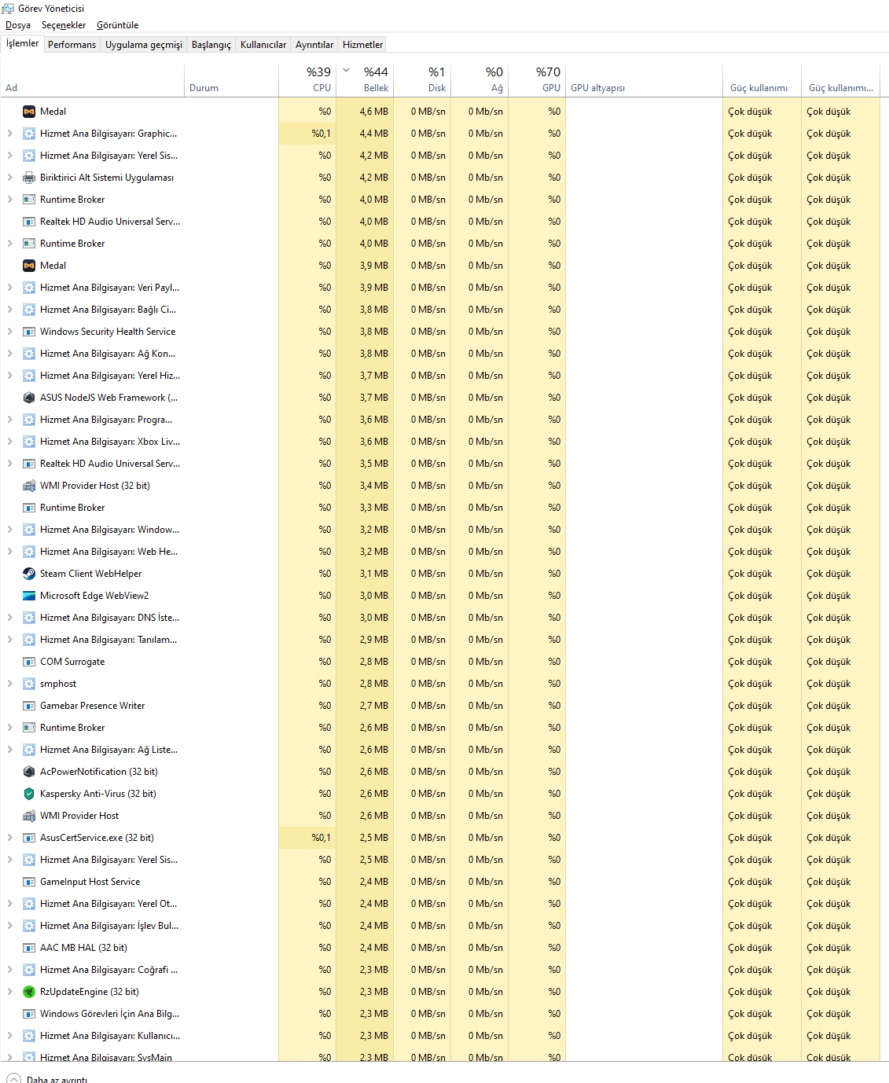Sort by the Disk column header
The height and width of the screenshot is (1083, 889).
422,80
